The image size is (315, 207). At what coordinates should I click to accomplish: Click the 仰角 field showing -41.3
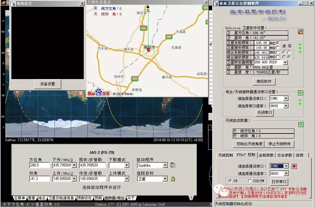39,178
